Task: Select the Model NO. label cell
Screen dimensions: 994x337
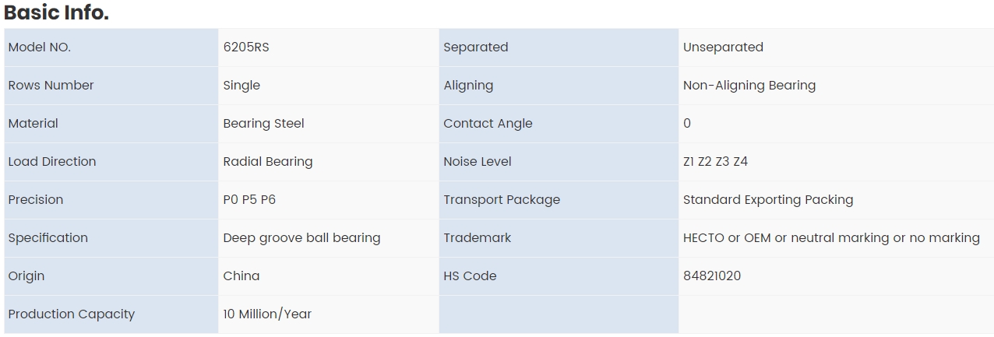Action: 111,47
